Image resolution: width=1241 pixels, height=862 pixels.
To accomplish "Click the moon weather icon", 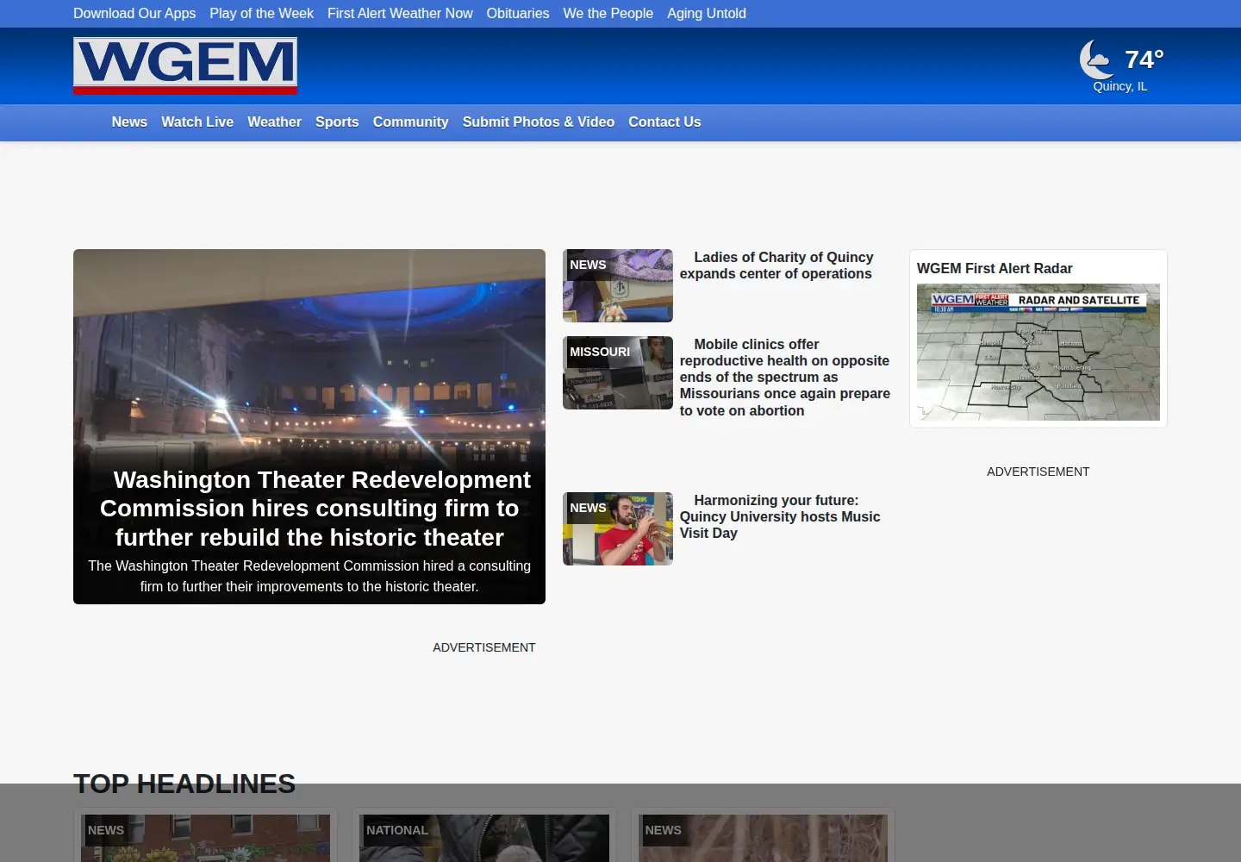I will (1097, 59).
